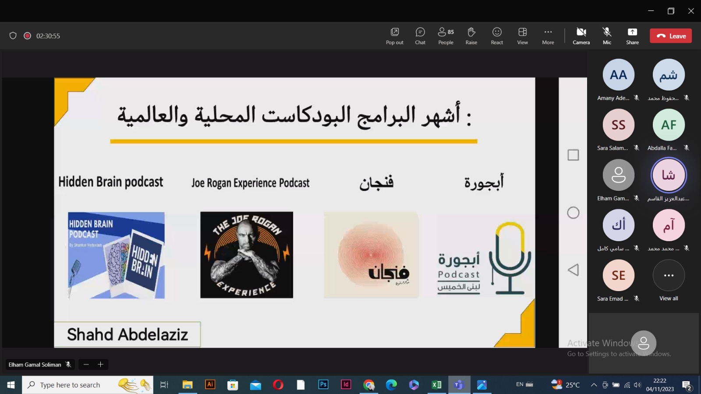Click the Hidden Brain Podcast image
This screenshot has height=394, width=701.
[x=116, y=255]
